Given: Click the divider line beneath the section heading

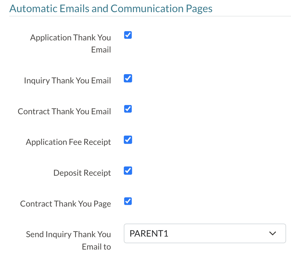Looking at the screenshot, I should 150,16.
